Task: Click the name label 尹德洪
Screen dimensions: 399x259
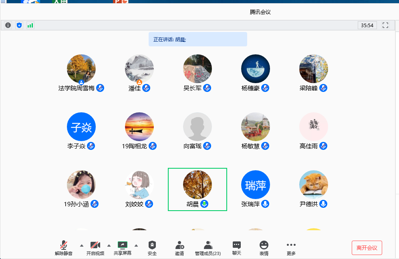Action: 308,204
